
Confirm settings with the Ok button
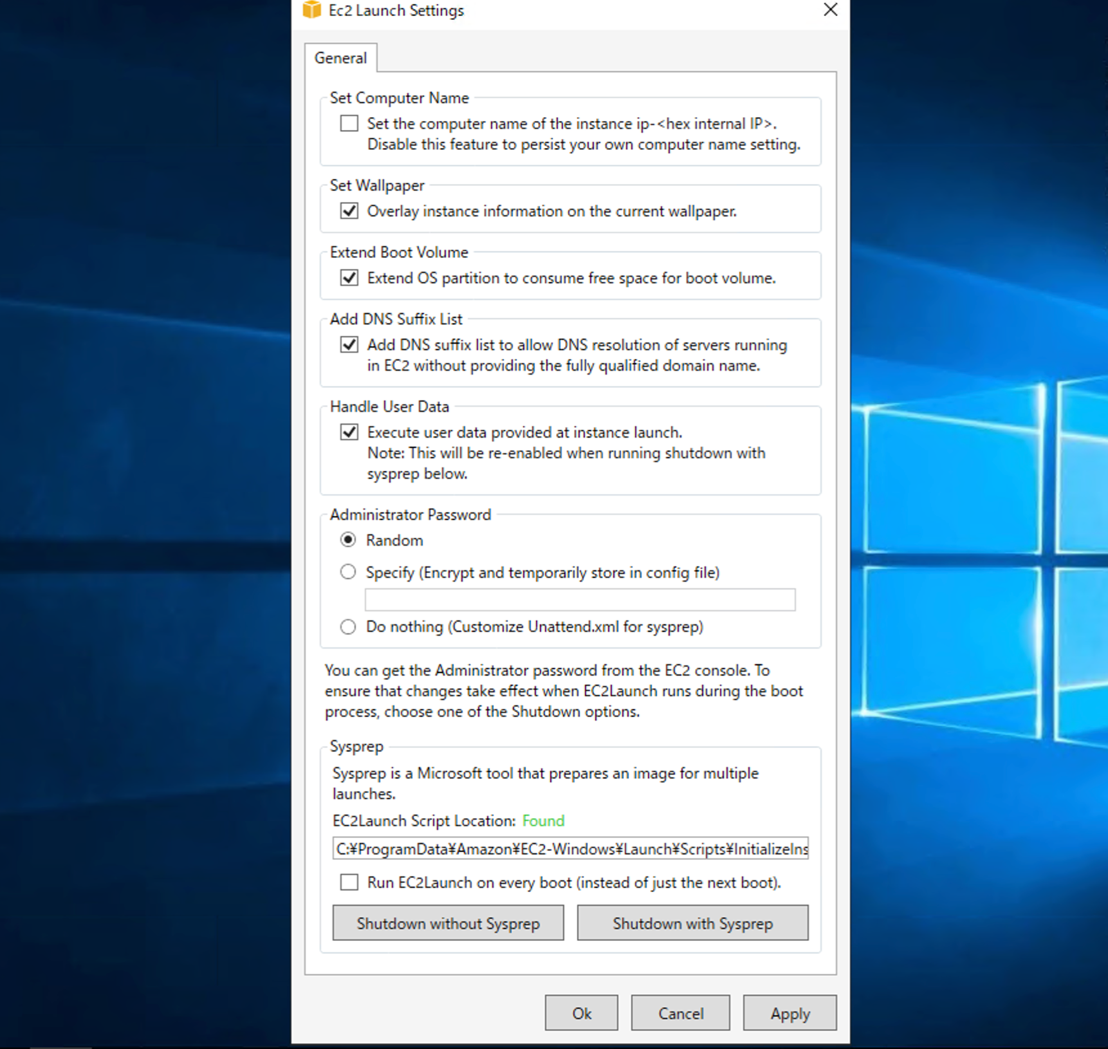[582, 1013]
